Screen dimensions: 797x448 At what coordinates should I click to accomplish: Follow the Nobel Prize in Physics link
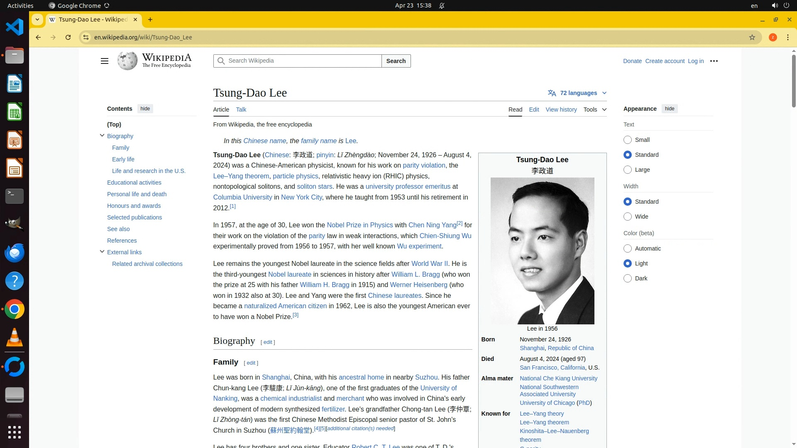(x=359, y=225)
